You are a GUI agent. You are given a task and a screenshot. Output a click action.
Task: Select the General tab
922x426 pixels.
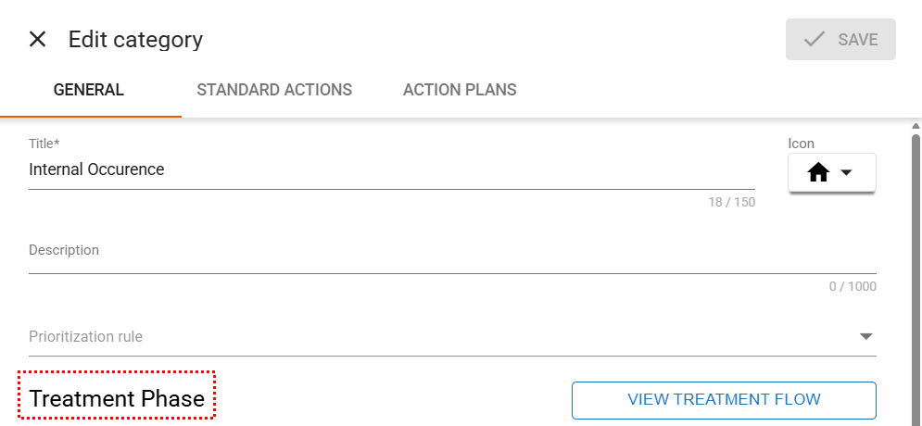tap(89, 90)
